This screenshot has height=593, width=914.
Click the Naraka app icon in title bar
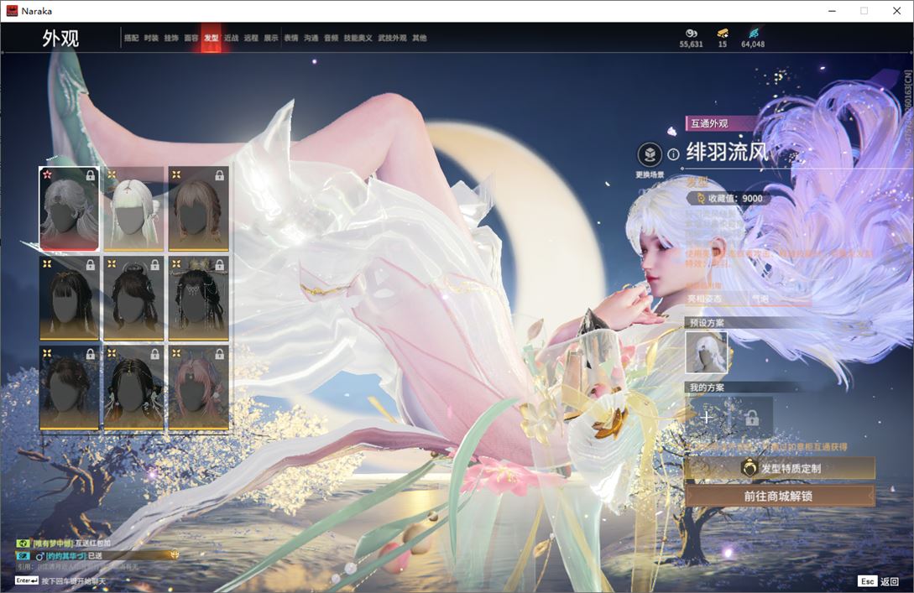pos(12,11)
